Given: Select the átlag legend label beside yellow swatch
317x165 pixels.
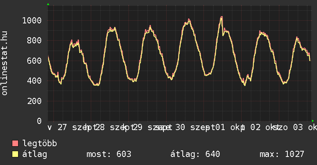Looking at the screenshot, I should pos(35,154).
